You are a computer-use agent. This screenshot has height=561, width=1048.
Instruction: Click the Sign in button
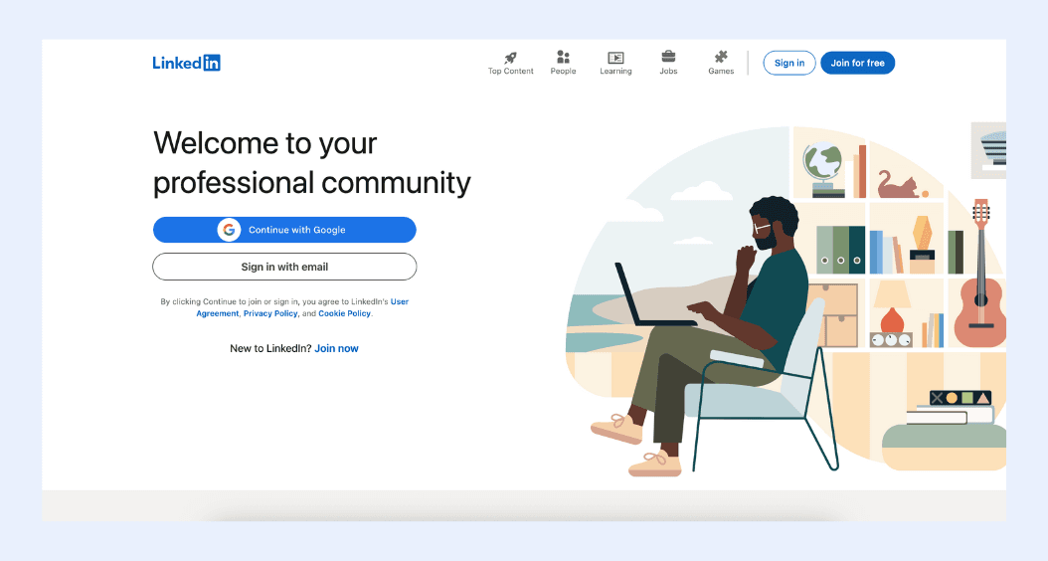[789, 63]
